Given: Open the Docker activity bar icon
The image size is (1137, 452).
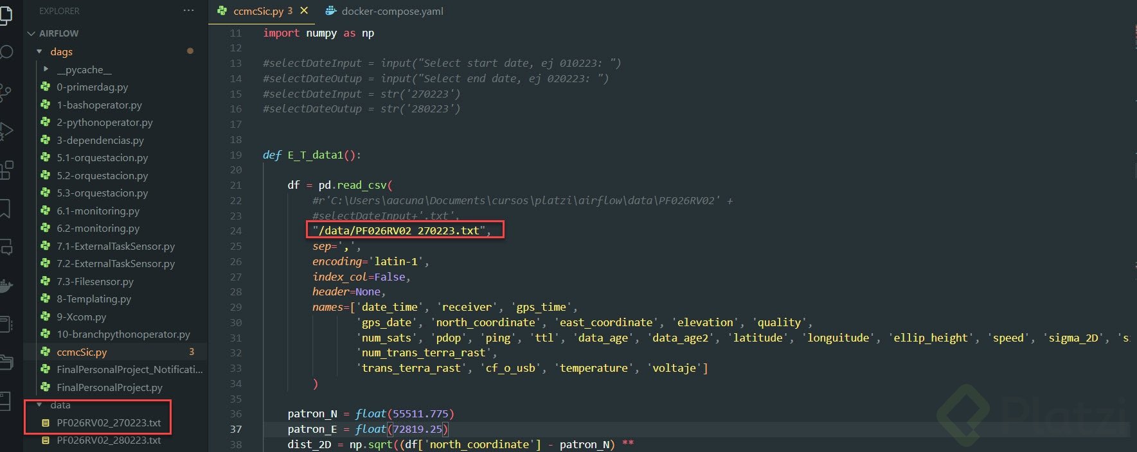Looking at the screenshot, I should point(5,285).
